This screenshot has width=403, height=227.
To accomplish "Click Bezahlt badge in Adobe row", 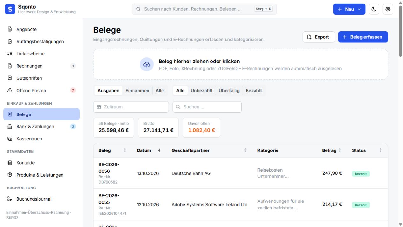I will pyautogui.click(x=361, y=205).
